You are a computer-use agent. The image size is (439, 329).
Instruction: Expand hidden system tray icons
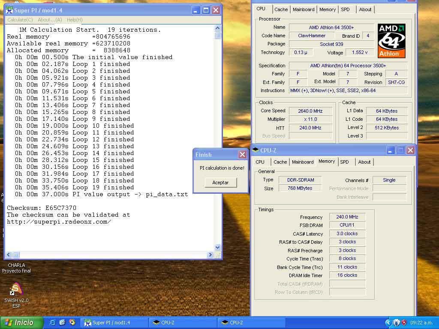(x=388, y=323)
